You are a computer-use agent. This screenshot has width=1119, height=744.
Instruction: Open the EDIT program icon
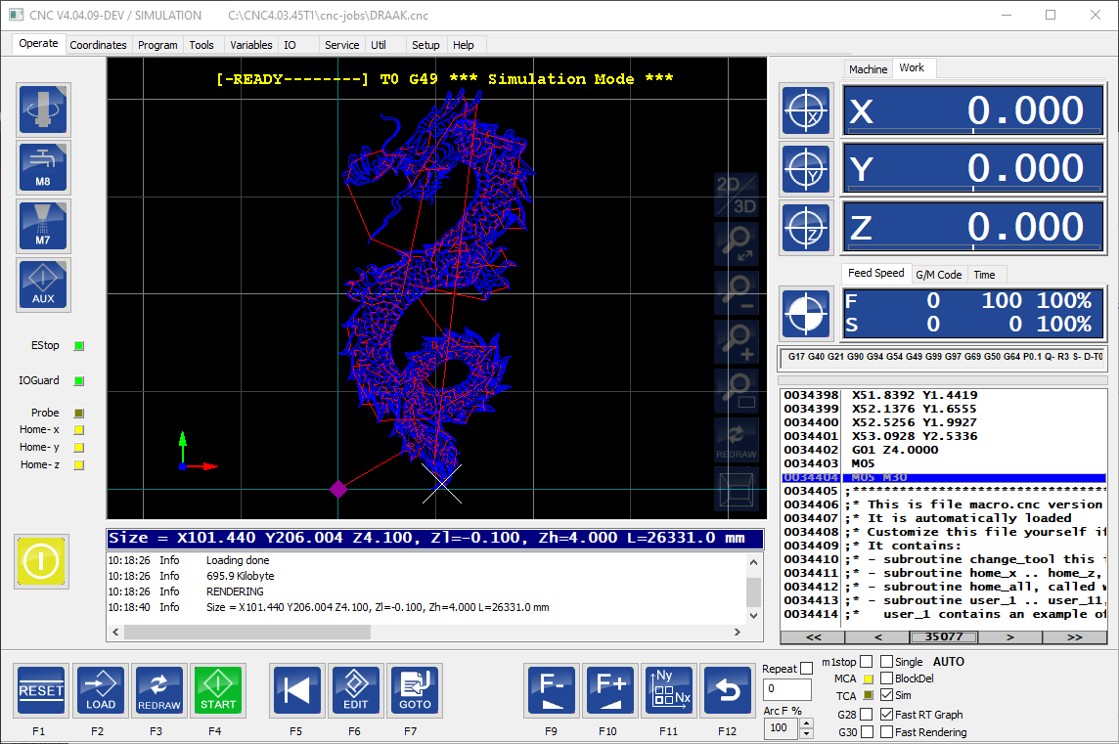355,690
